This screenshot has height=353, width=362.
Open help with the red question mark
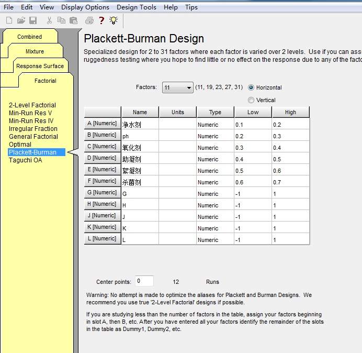tap(101, 20)
